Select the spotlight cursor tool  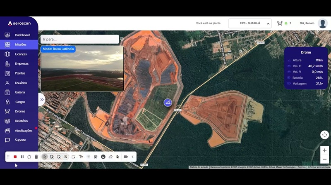[x=59, y=157]
